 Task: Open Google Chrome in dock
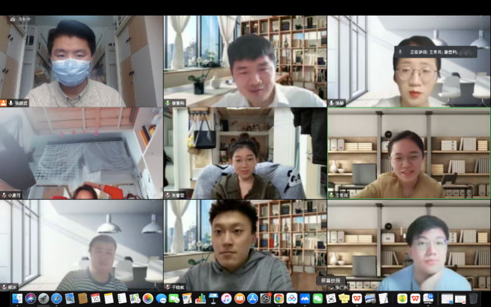(x=279, y=298)
